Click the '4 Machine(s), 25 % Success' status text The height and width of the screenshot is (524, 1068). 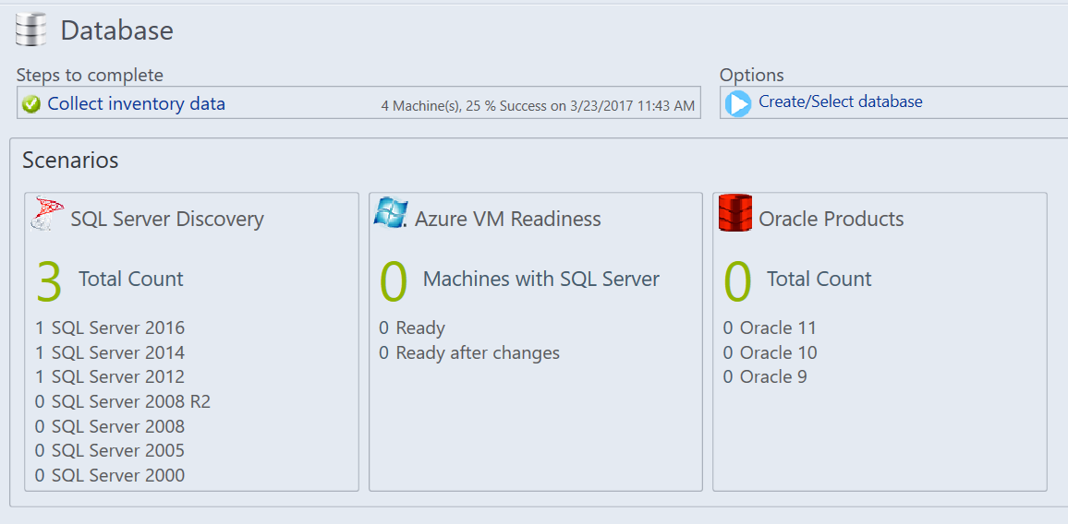[x=538, y=106]
